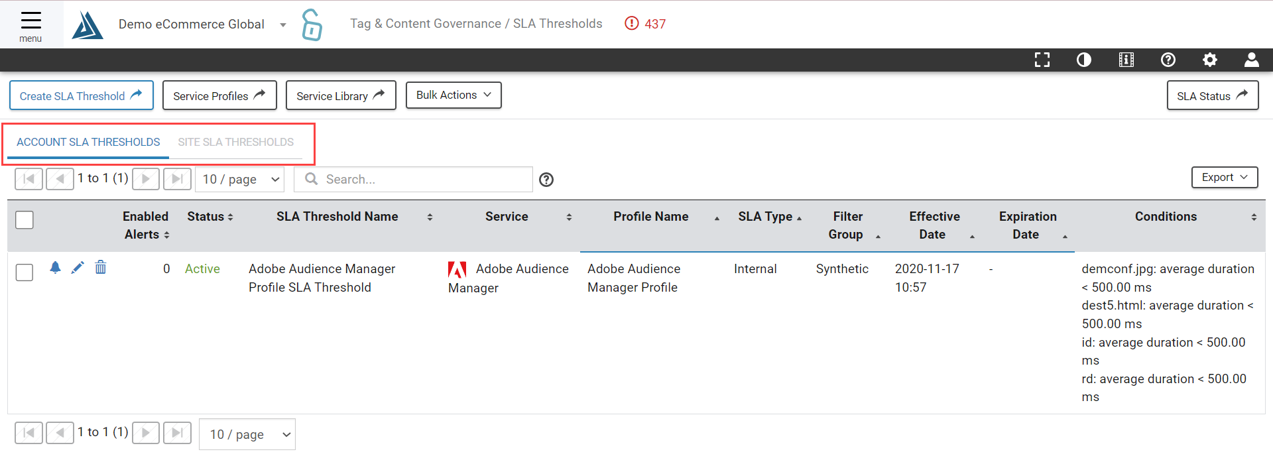Change top page size 10 / page
The image size is (1273, 470).
point(240,179)
